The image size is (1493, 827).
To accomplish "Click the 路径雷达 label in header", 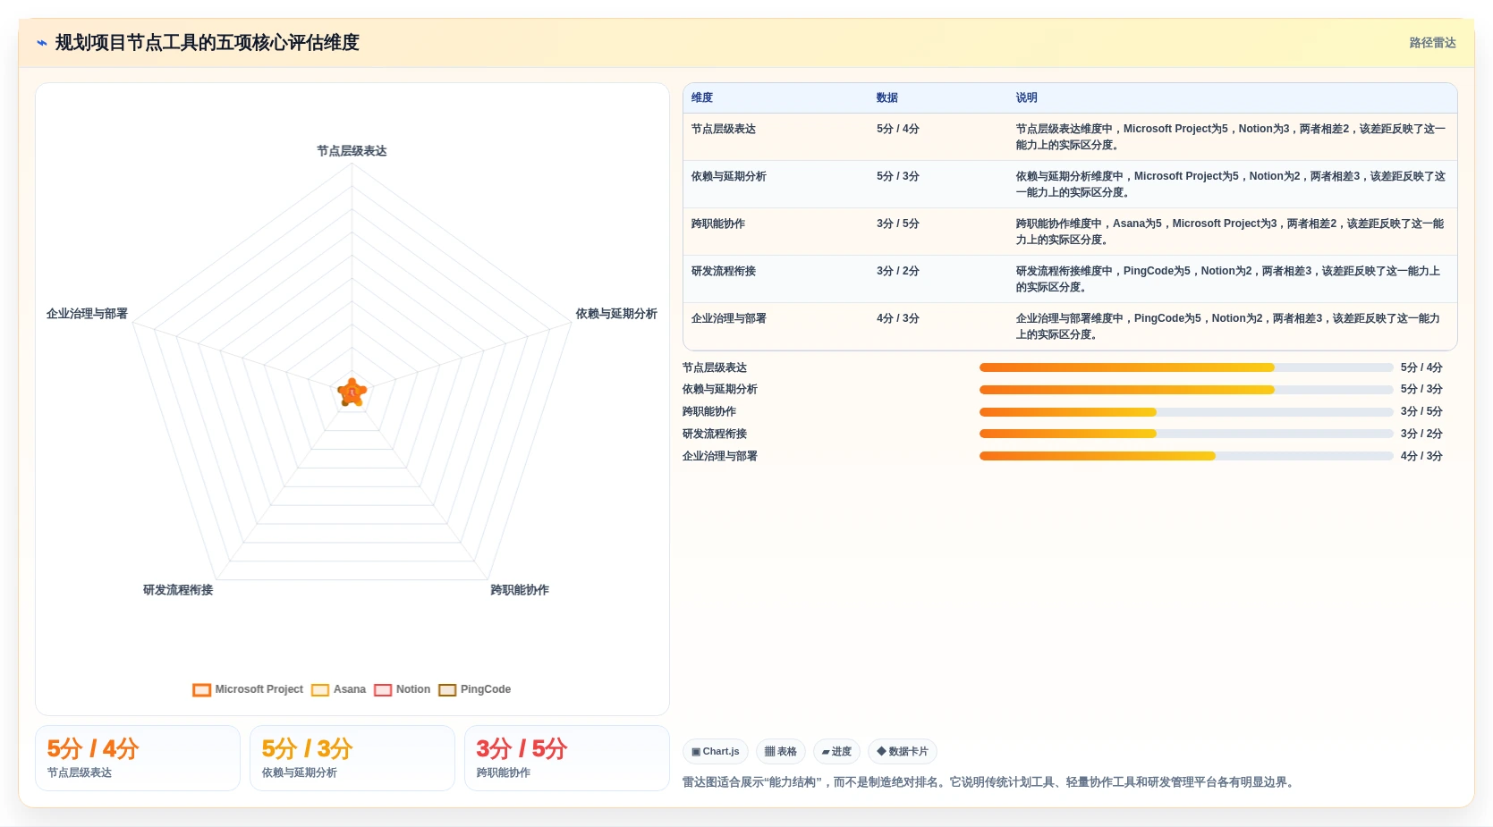I will tap(1432, 43).
